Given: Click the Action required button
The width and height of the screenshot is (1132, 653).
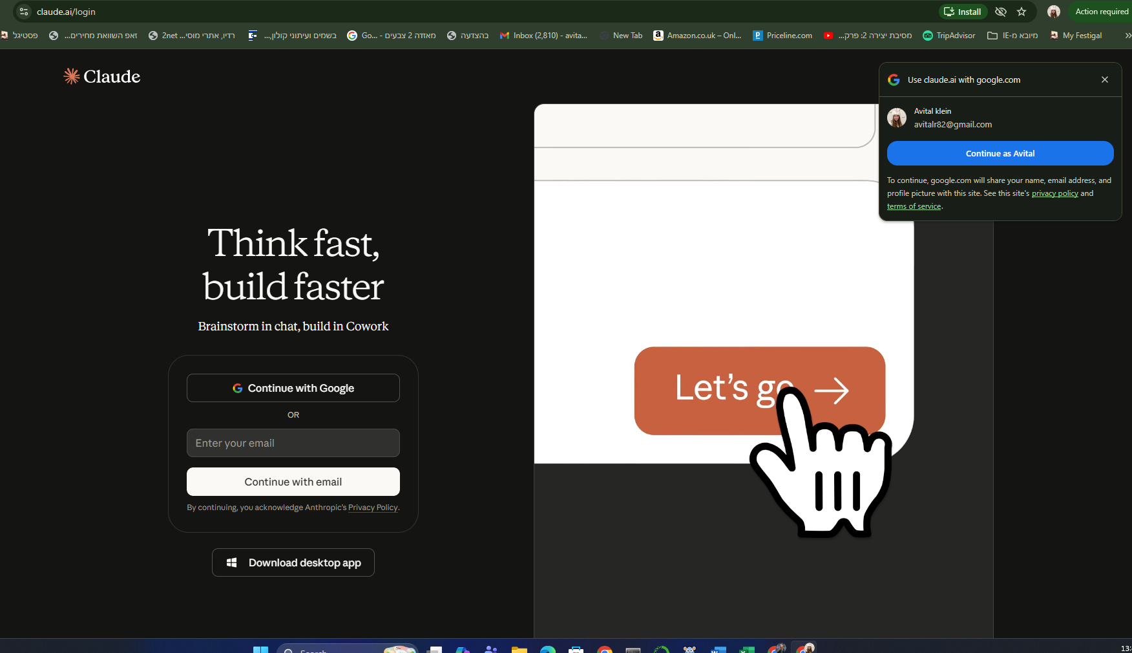Looking at the screenshot, I should coord(1101,12).
